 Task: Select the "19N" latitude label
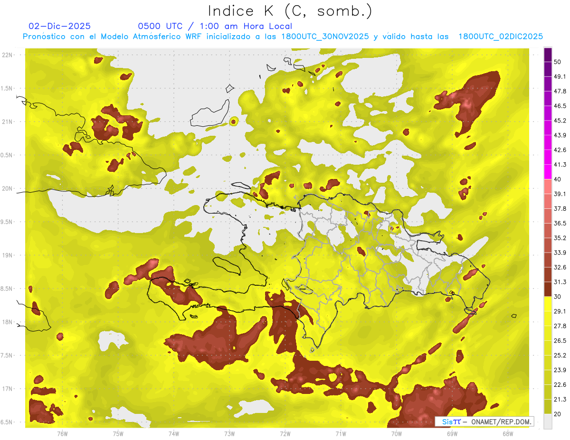(x=8, y=255)
